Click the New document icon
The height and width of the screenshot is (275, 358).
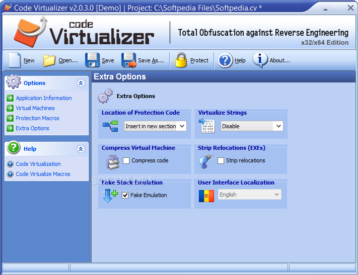pyautogui.click(x=15, y=60)
